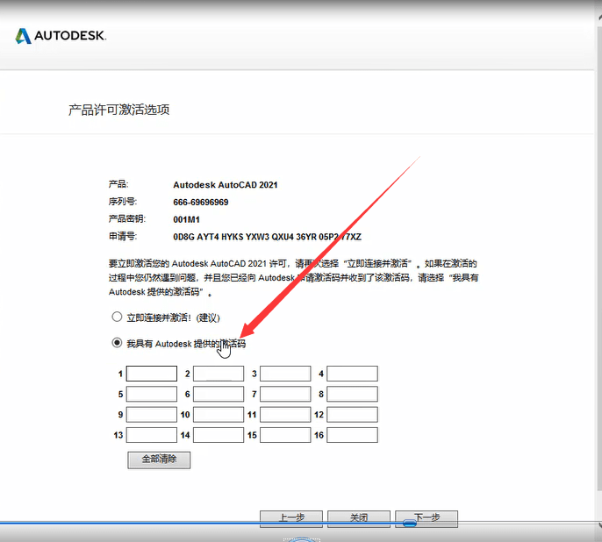This screenshot has height=542, width=602.
Task: Click activation code field 7
Action: point(285,394)
